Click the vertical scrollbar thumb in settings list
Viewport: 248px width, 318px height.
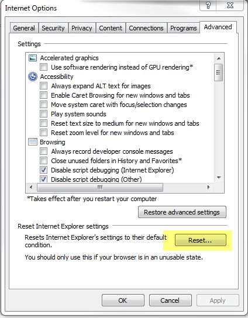[x=219, y=72]
